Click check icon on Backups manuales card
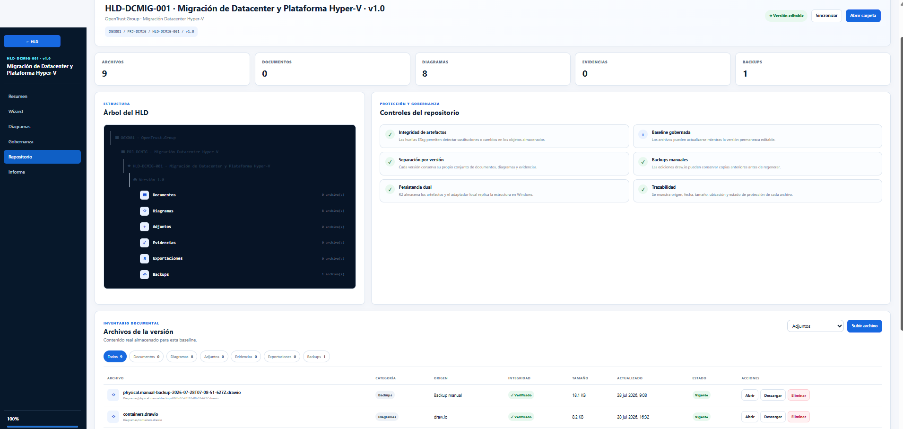The width and height of the screenshot is (903, 429). (643, 162)
